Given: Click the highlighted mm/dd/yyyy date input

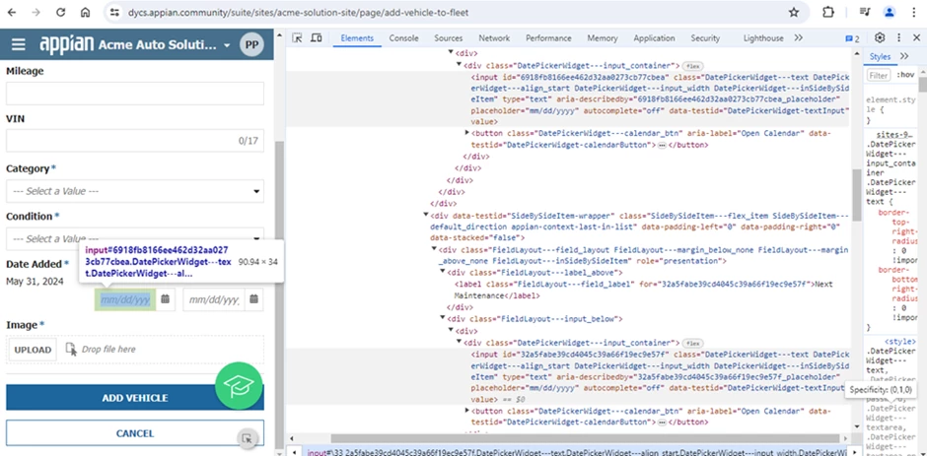Looking at the screenshot, I should (124, 299).
